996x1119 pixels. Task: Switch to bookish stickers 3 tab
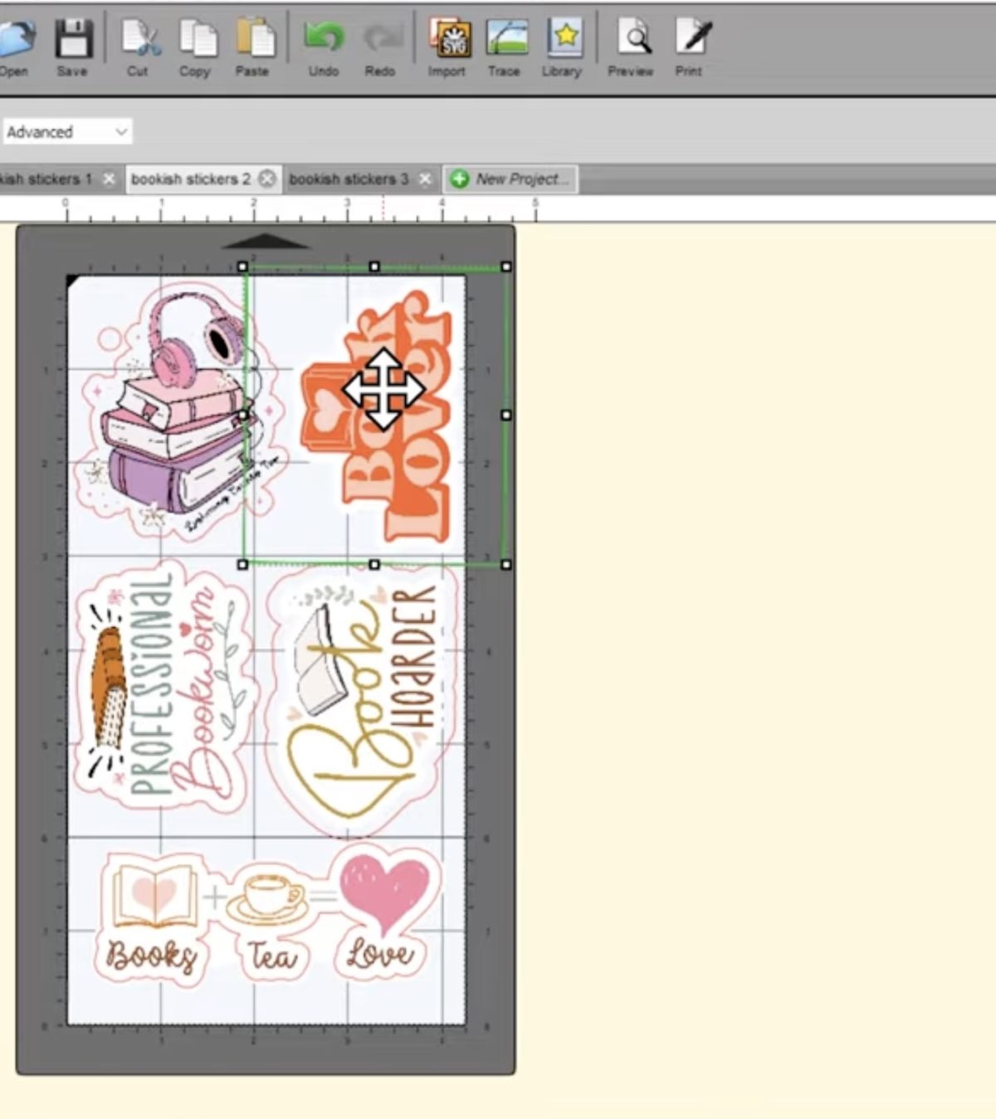[x=349, y=179]
